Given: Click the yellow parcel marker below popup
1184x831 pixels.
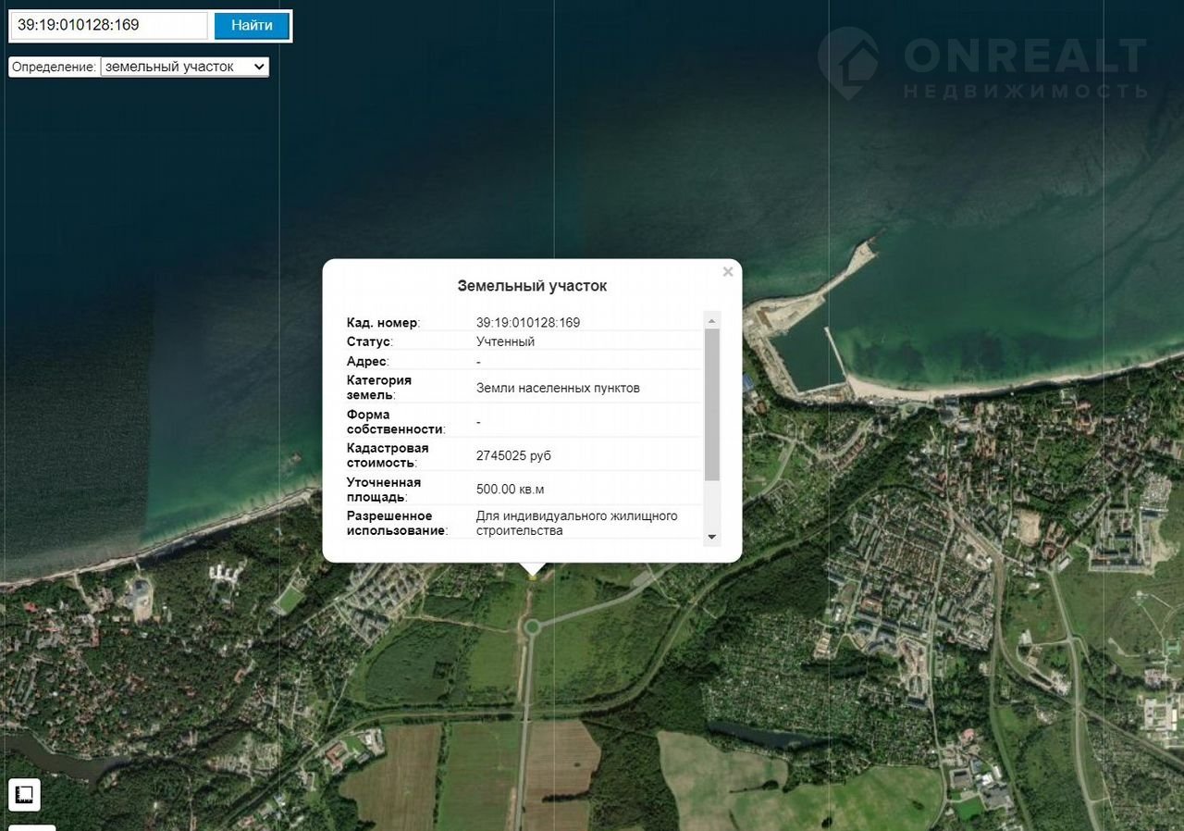Looking at the screenshot, I should [533, 577].
